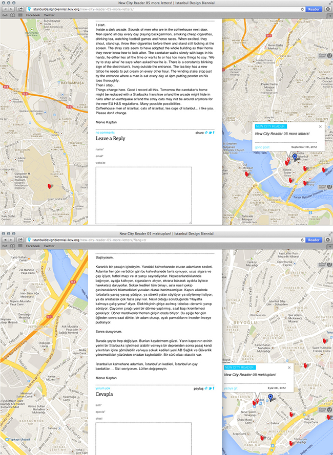333x455 pixels.
Task: Open bookmarks book icon in English window
Action: (x=12, y=15)
